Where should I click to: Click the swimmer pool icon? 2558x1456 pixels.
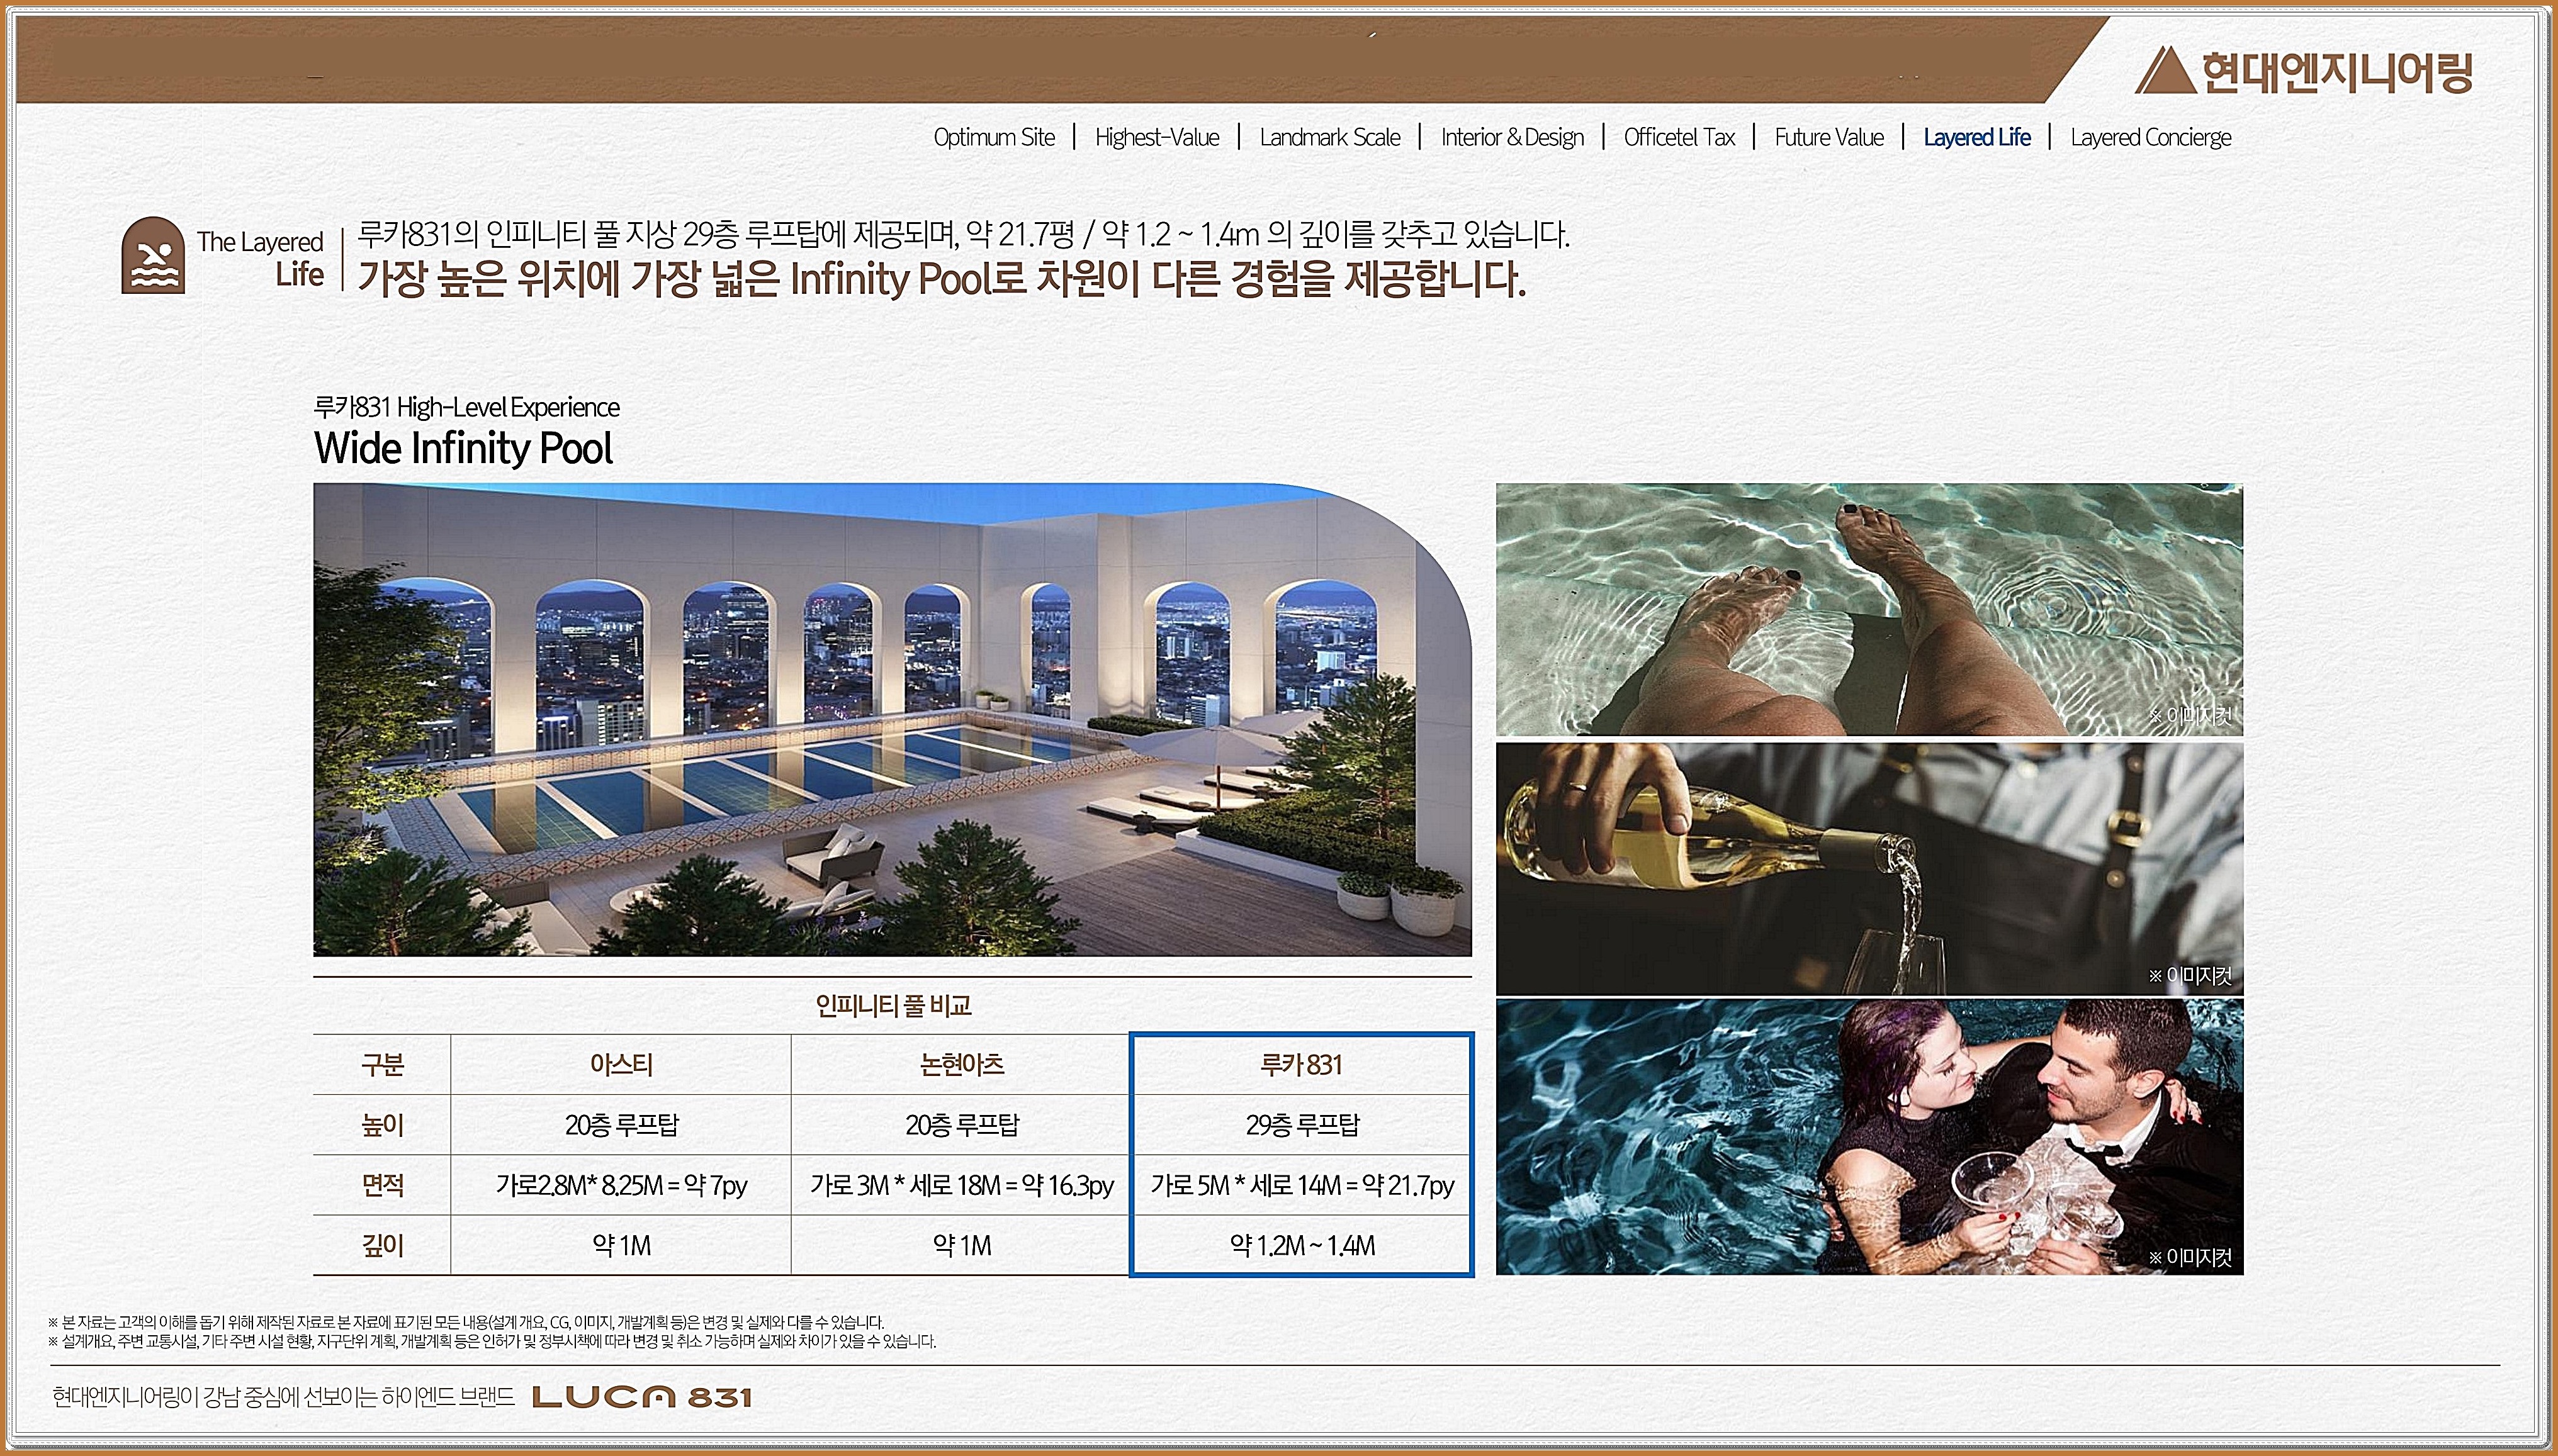[x=153, y=255]
